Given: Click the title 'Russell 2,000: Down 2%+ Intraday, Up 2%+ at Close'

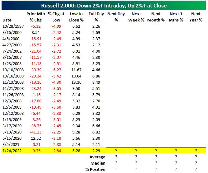Looking at the screenshot, I should tap(104, 6).
